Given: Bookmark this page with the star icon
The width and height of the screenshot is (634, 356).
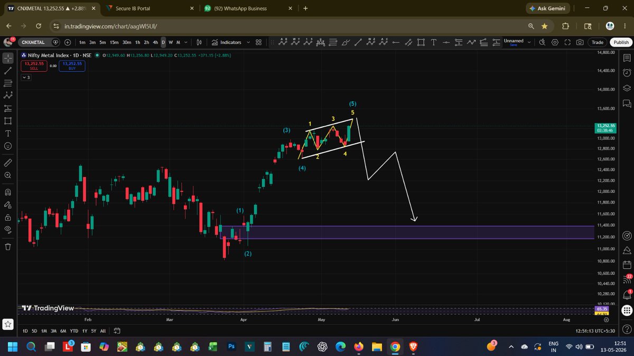Looking at the screenshot, I should pyautogui.click(x=544, y=26).
